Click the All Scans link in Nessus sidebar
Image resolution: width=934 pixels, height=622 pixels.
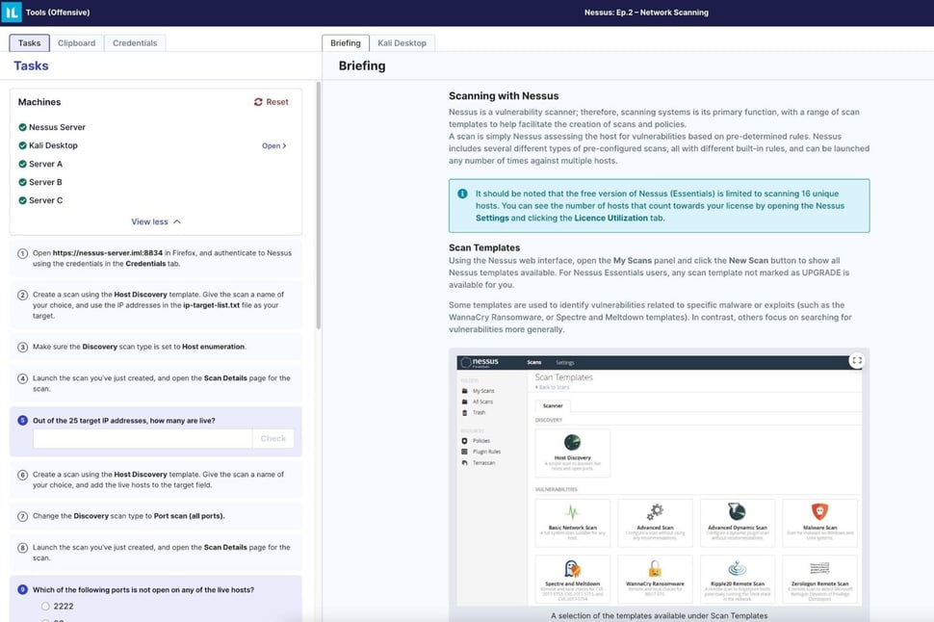coord(482,402)
